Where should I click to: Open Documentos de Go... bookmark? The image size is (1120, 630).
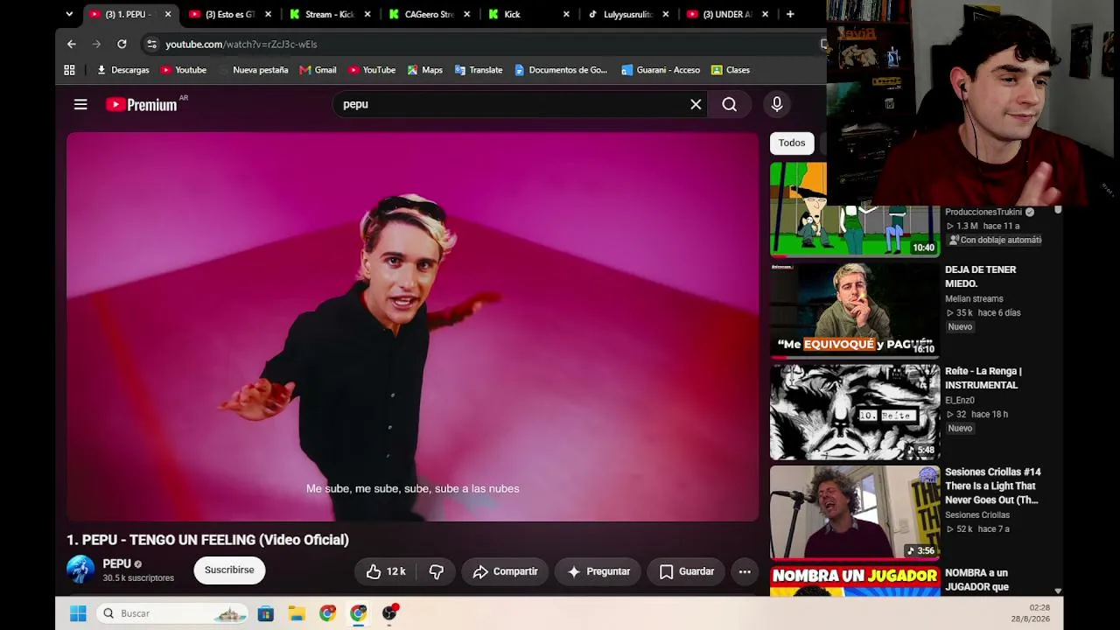pos(561,70)
